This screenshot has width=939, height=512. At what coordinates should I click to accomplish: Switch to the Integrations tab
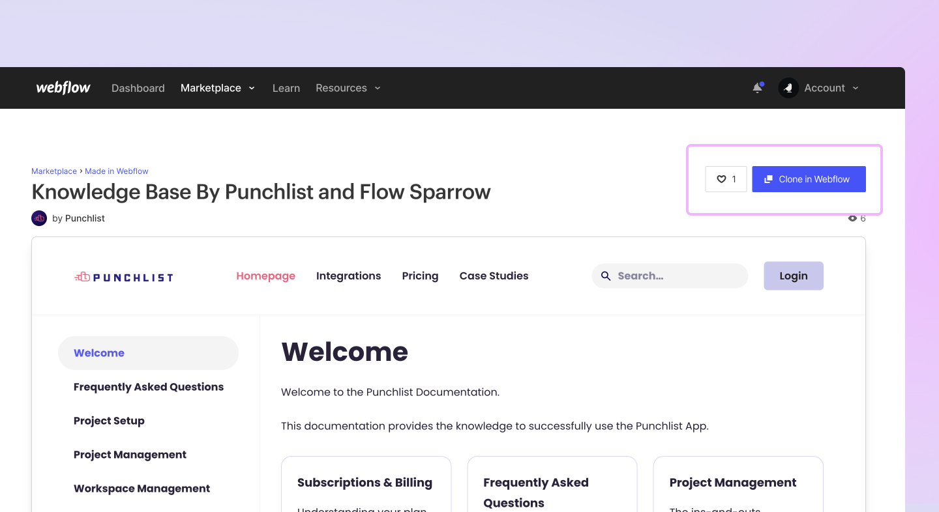[x=348, y=276]
